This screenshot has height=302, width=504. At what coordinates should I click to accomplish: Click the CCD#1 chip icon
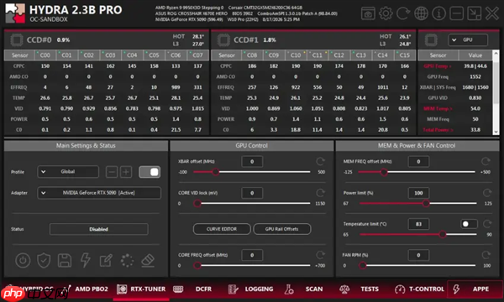[x=223, y=40]
